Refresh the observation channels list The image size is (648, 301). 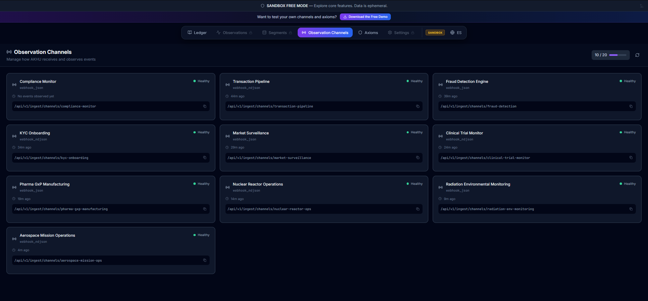click(637, 55)
